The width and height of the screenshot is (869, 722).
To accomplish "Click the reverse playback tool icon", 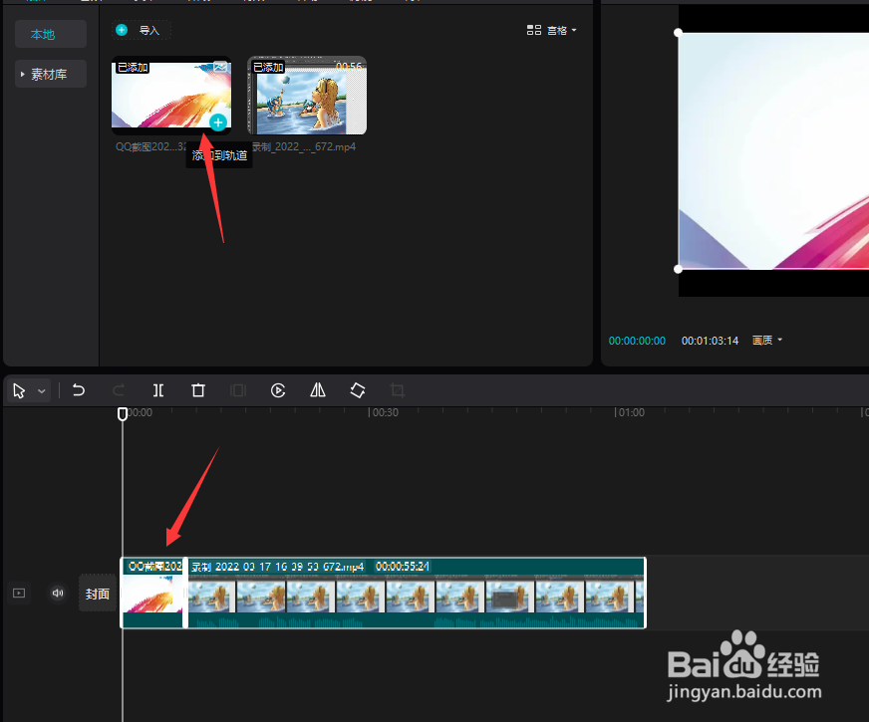I will (x=278, y=390).
